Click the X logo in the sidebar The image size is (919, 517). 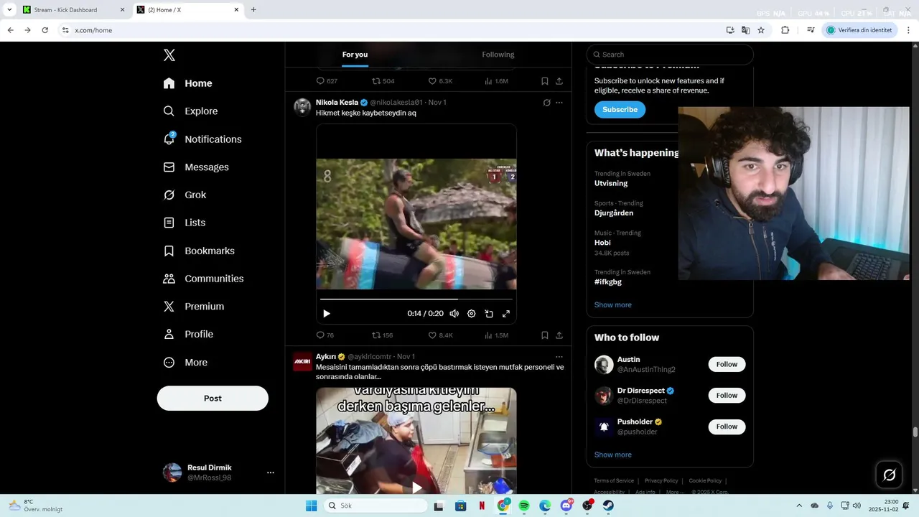click(169, 55)
